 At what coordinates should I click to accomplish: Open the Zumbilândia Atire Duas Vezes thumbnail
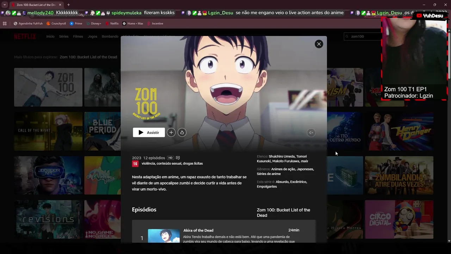399,175
